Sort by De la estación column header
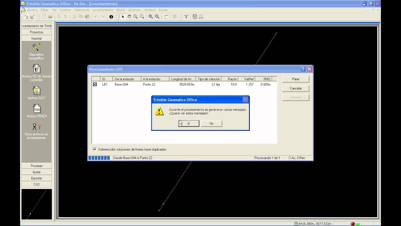Image resolution: width=401 pixels, height=226 pixels. 127,79
